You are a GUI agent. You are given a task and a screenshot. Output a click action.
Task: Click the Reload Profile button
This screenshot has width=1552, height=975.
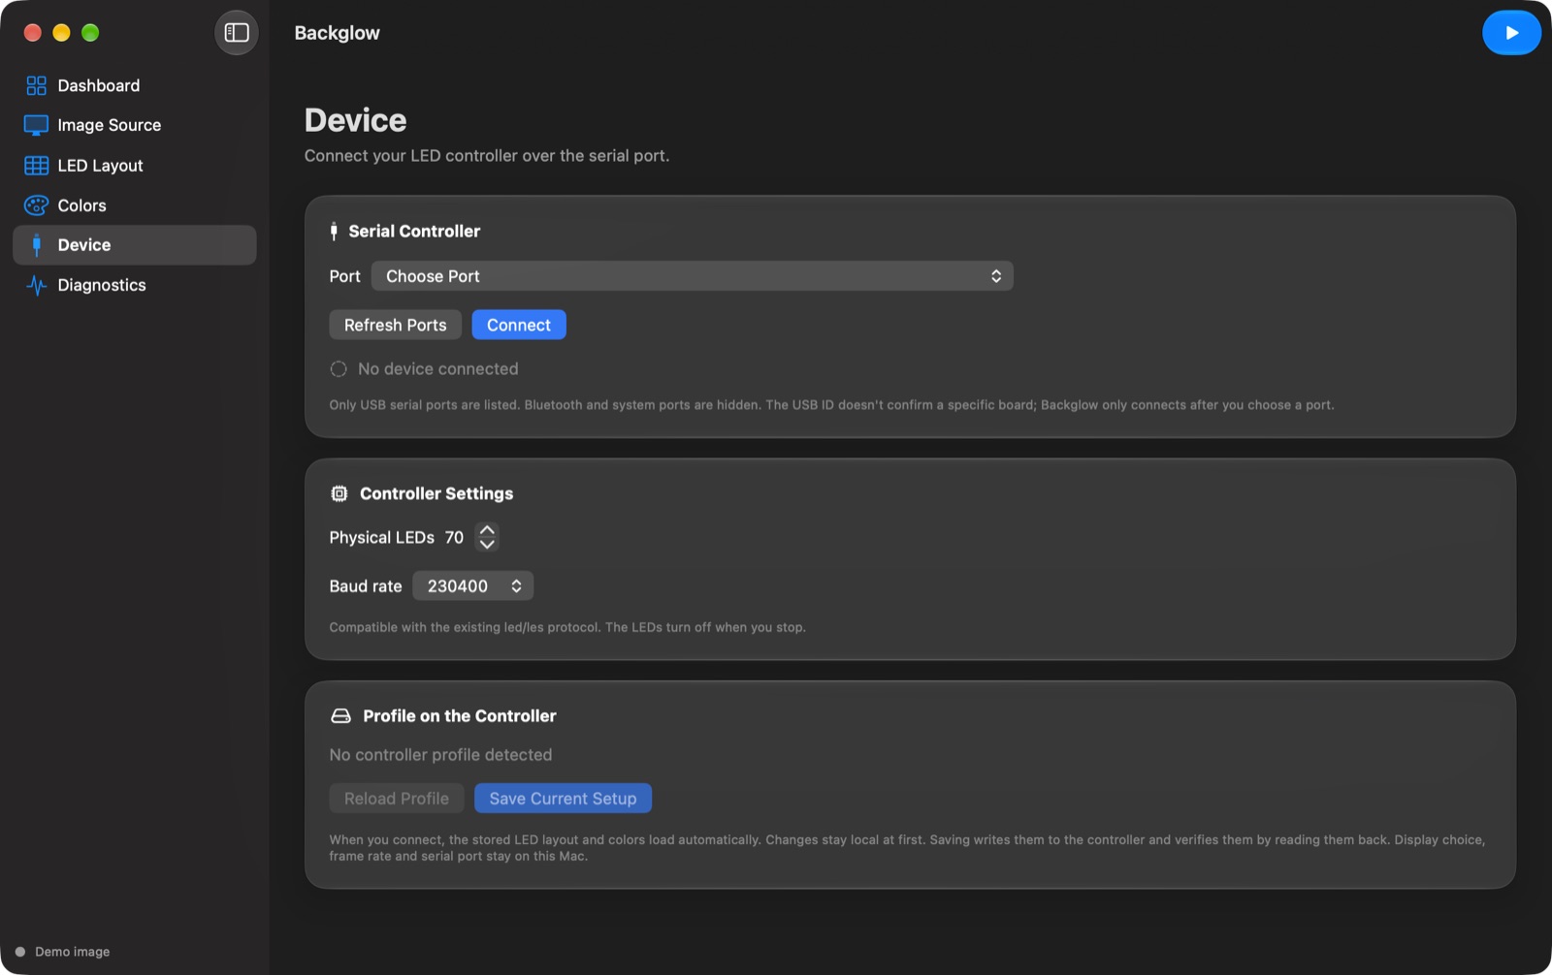coord(396,799)
